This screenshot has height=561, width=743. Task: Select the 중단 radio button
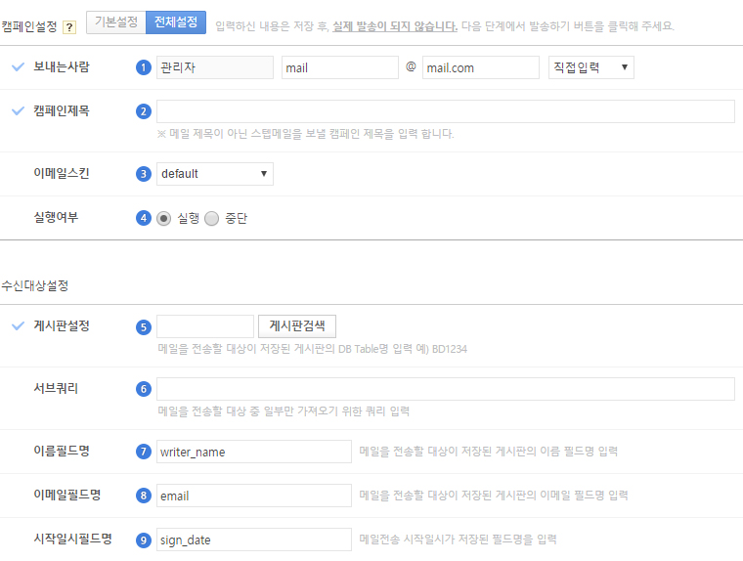click(212, 219)
